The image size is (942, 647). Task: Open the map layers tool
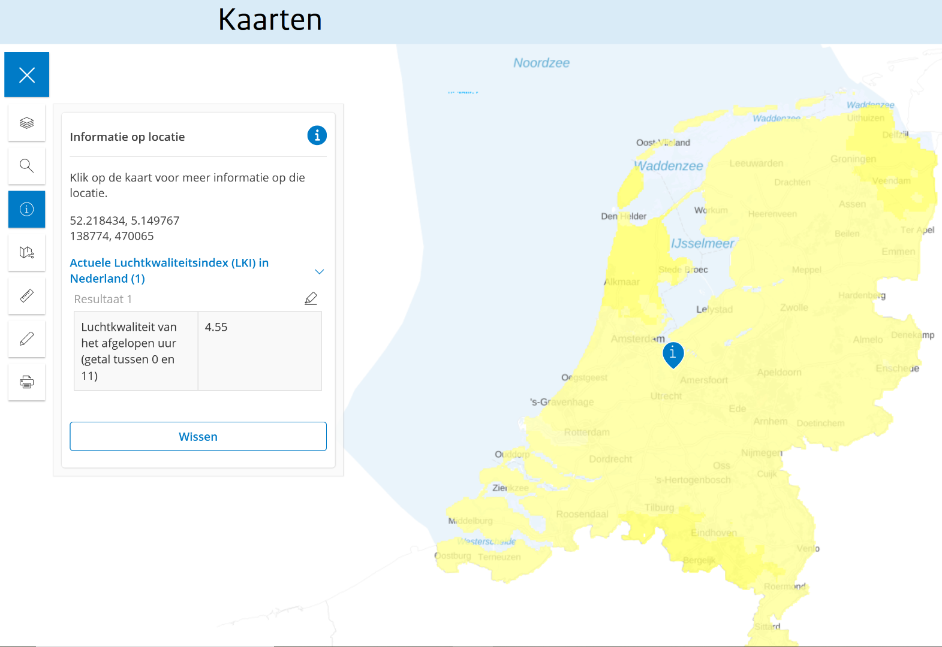coord(26,123)
